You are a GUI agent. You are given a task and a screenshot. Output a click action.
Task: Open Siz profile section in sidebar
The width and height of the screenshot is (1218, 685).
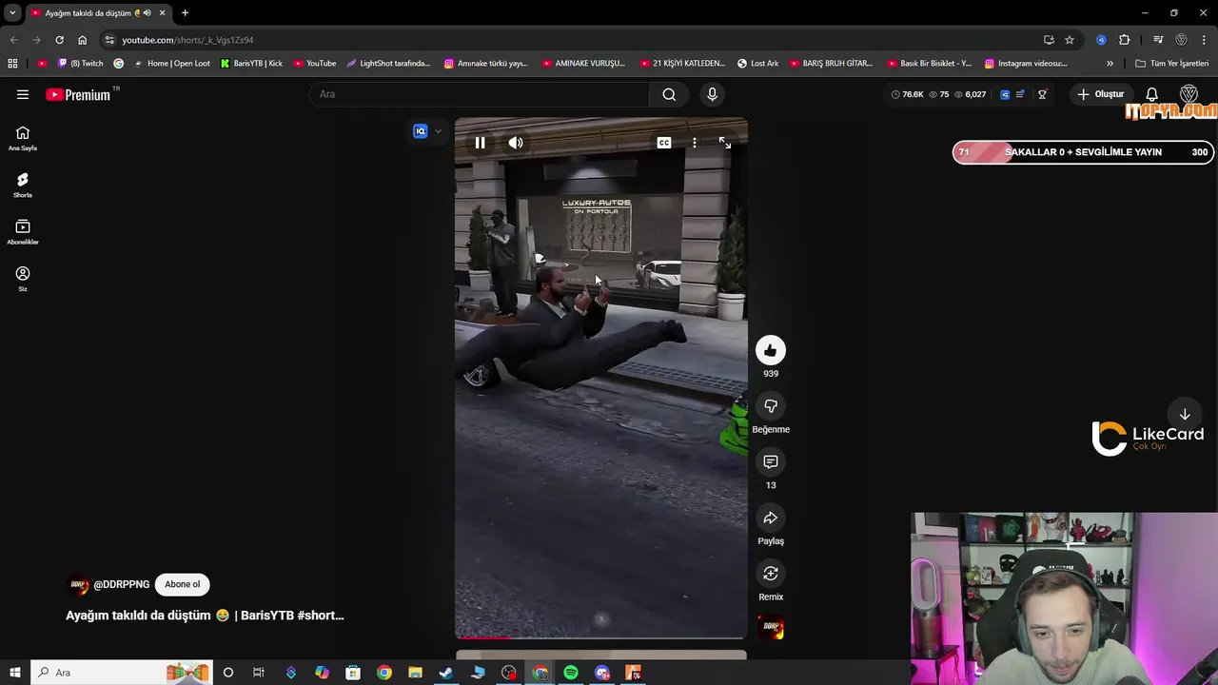[x=23, y=278]
